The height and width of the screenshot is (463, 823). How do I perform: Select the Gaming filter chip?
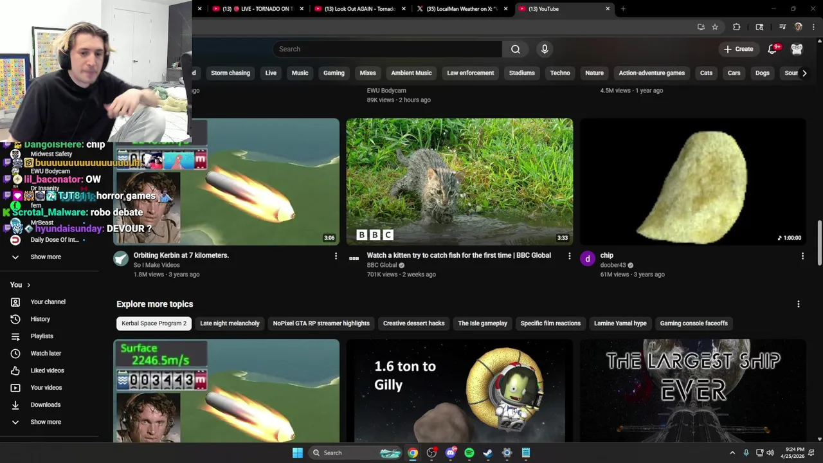[334, 73]
